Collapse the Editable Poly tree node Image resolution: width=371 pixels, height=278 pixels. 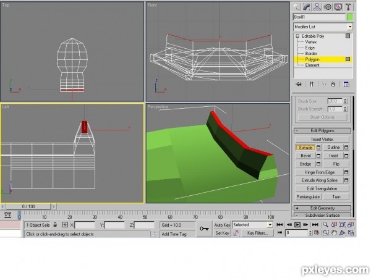pyautogui.click(x=297, y=36)
